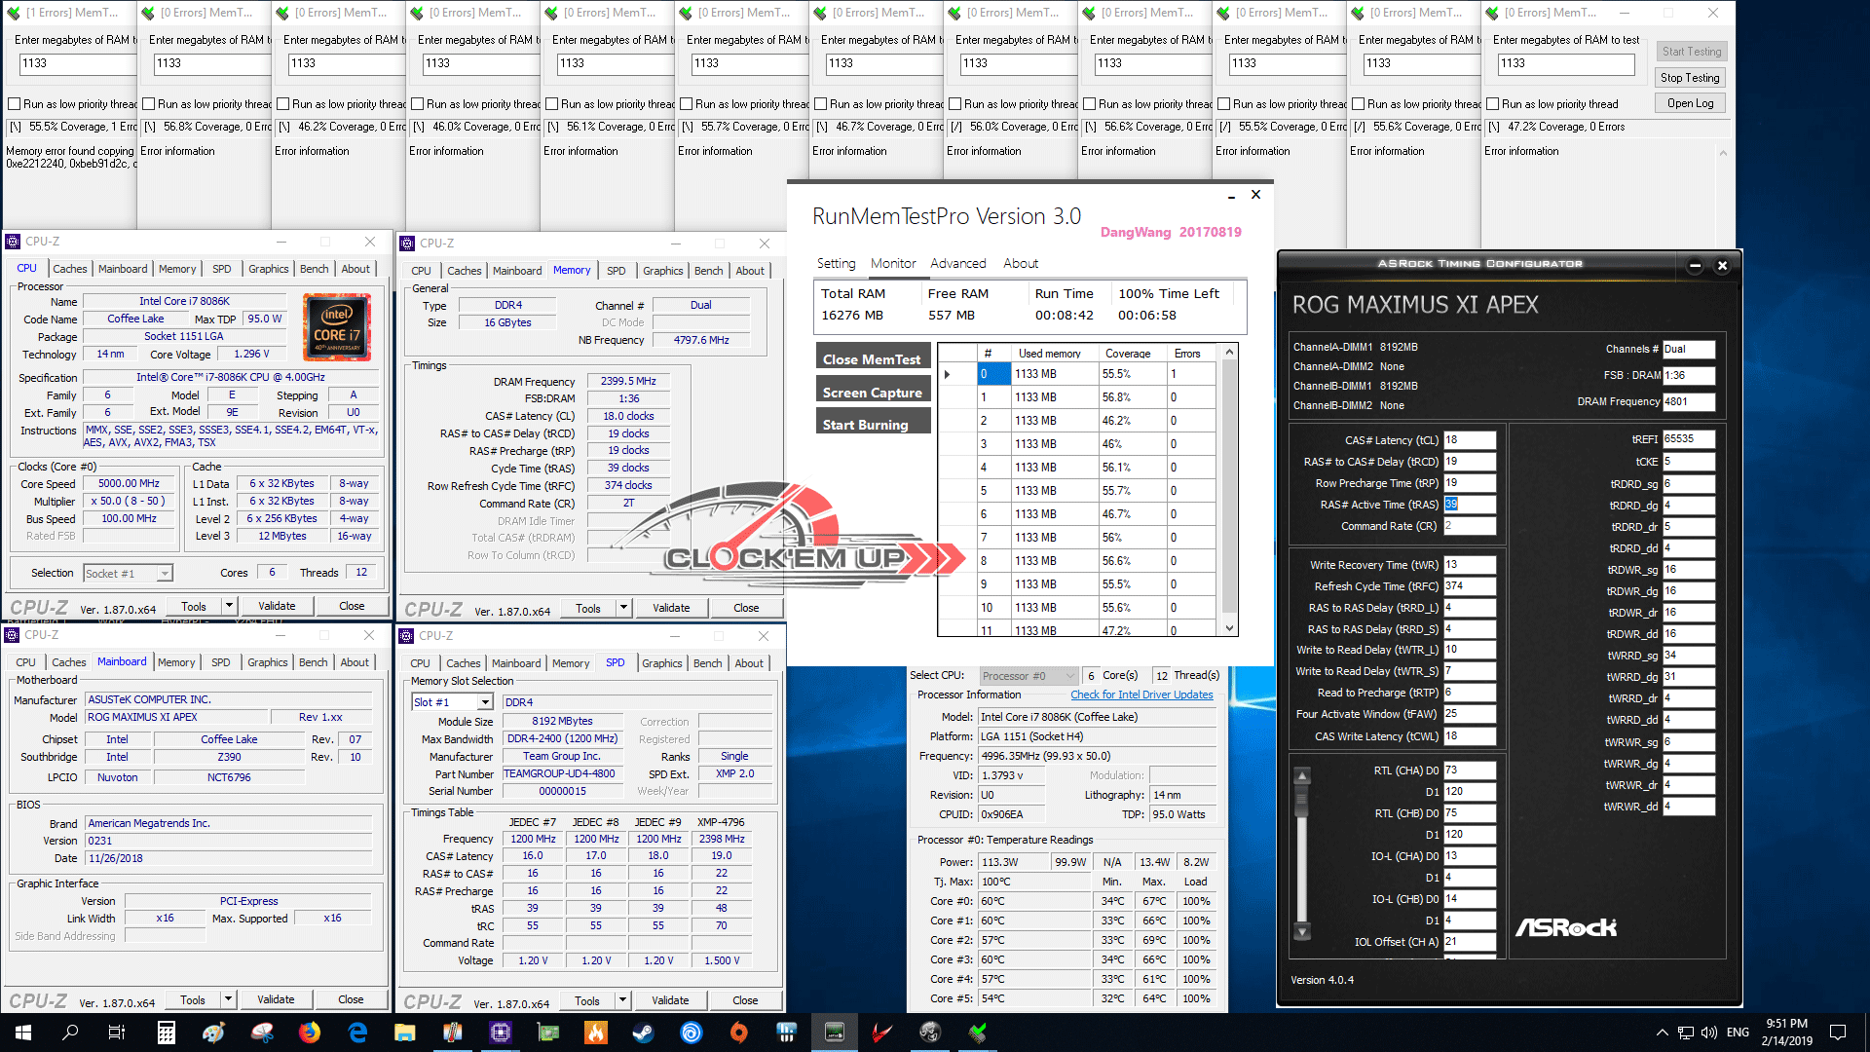This screenshot has width=1870, height=1052.
Task: Switch to the Advanced tab in RunMemTestPro
Action: click(x=957, y=263)
